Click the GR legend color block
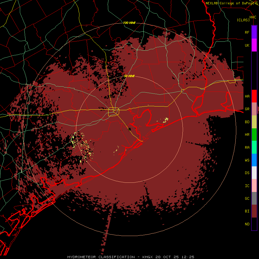This screenshot has width=259, height=259. tap(254, 109)
